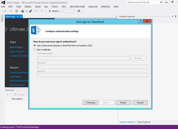Image resolution: width=178 pixels, height=129 pixels.
Task: Open the FILE menu
Action: pyautogui.click(x=3, y=7)
